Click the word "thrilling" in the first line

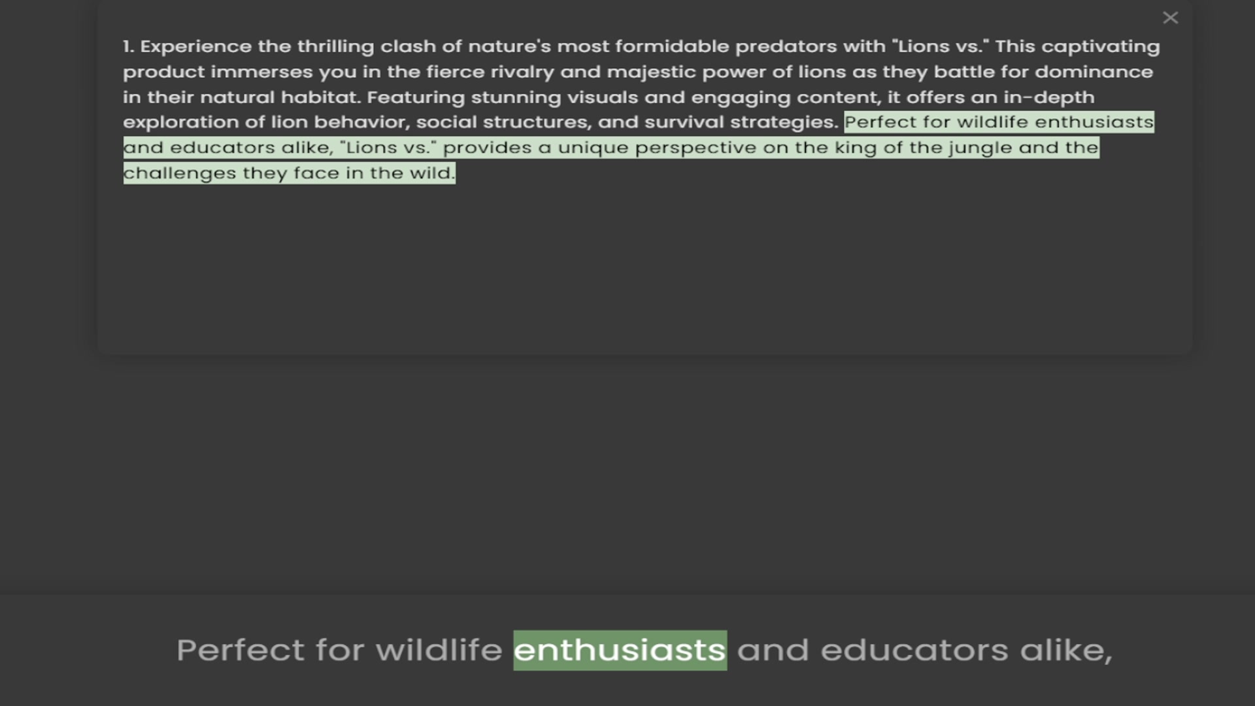(x=335, y=47)
